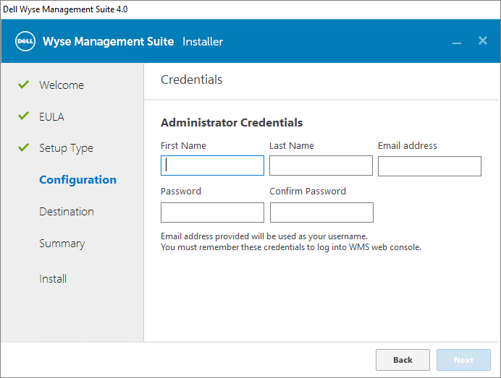Screen dimensions: 501x378
Task: Select the Email address input box
Action: (x=429, y=166)
